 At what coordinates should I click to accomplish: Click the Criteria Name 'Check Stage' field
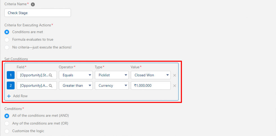point(38,13)
